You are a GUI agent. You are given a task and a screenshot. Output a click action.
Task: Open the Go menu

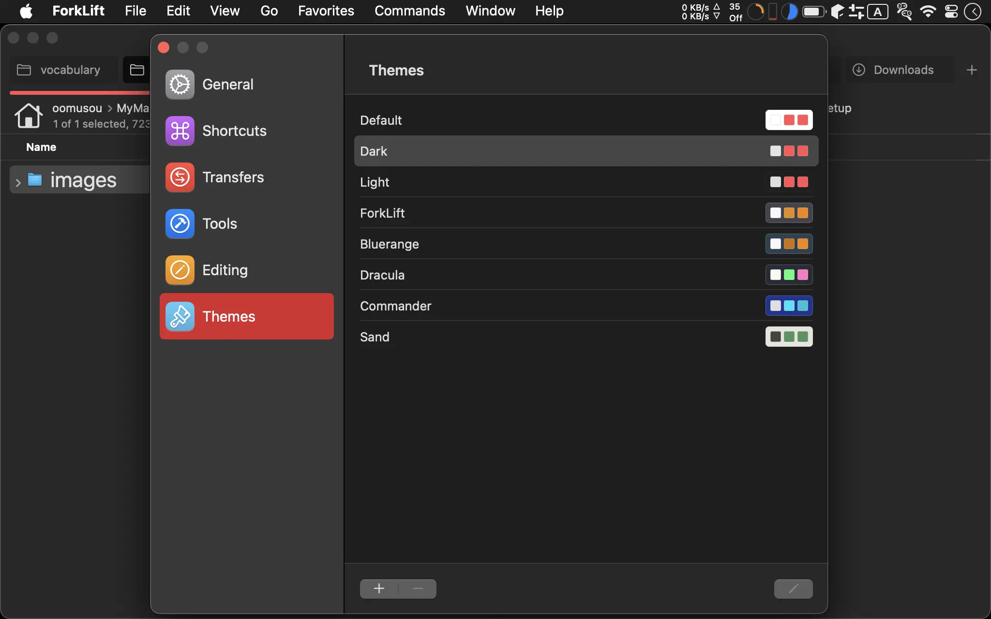click(269, 11)
